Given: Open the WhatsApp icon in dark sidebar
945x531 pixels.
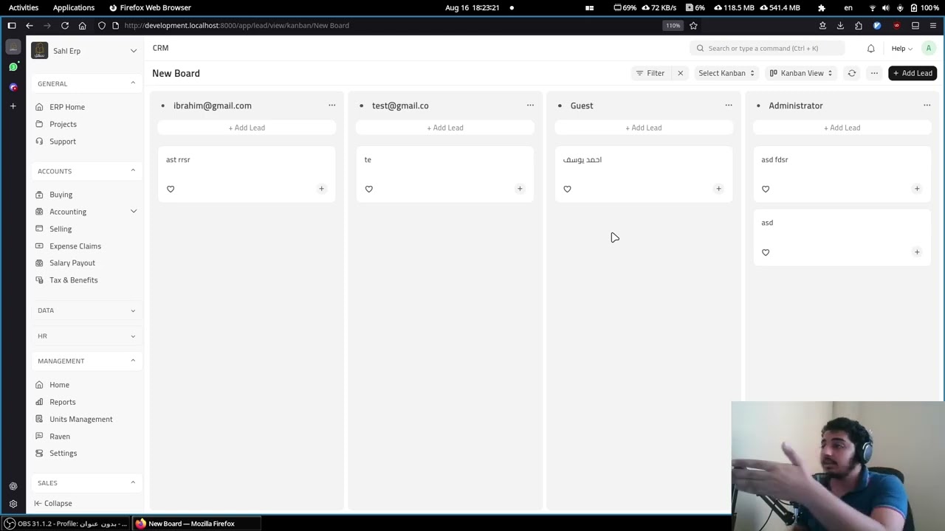Looking at the screenshot, I should pyautogui.click(x=13, y=66).
